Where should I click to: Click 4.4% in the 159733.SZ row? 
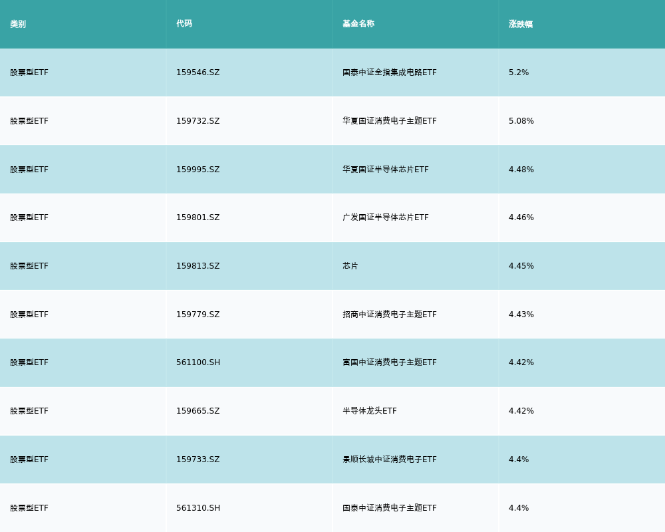point(519,460)
